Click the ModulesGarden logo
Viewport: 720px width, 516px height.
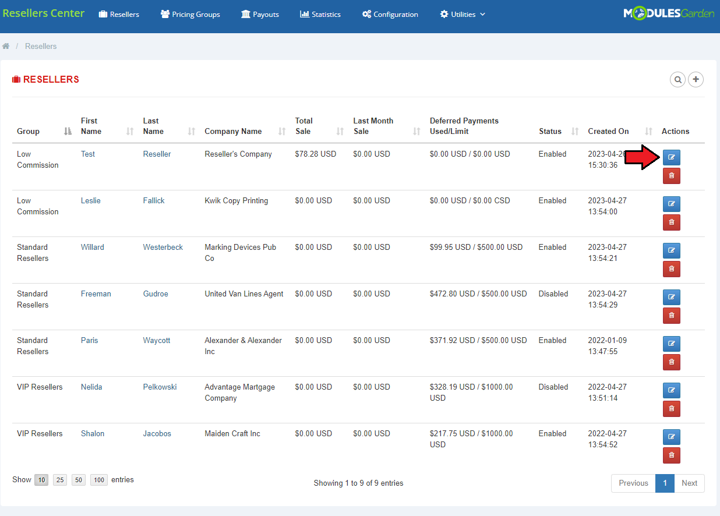pyautogui.click(x=669, y=13)
